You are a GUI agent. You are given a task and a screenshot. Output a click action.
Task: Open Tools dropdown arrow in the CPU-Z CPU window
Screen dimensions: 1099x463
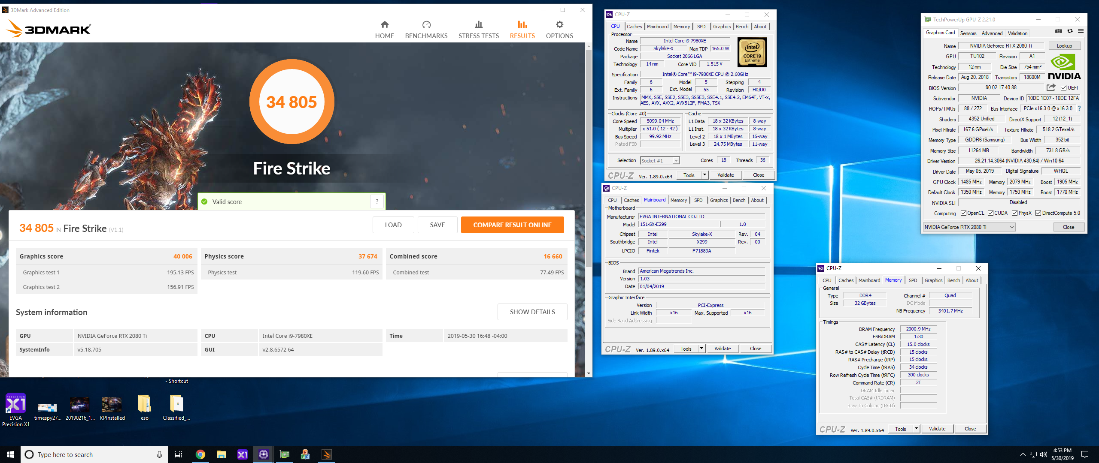coord(704,175)
